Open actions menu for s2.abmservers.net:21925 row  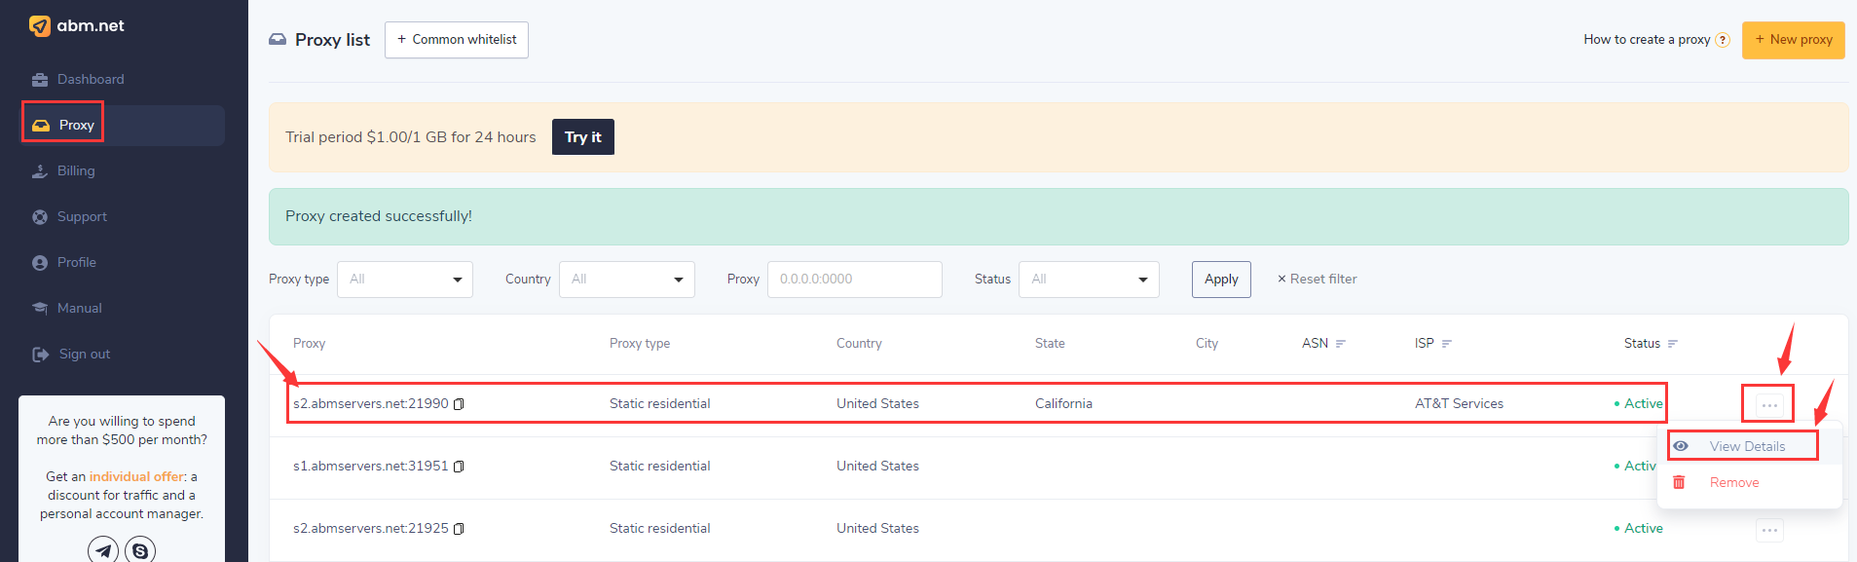coord(1769,530)
